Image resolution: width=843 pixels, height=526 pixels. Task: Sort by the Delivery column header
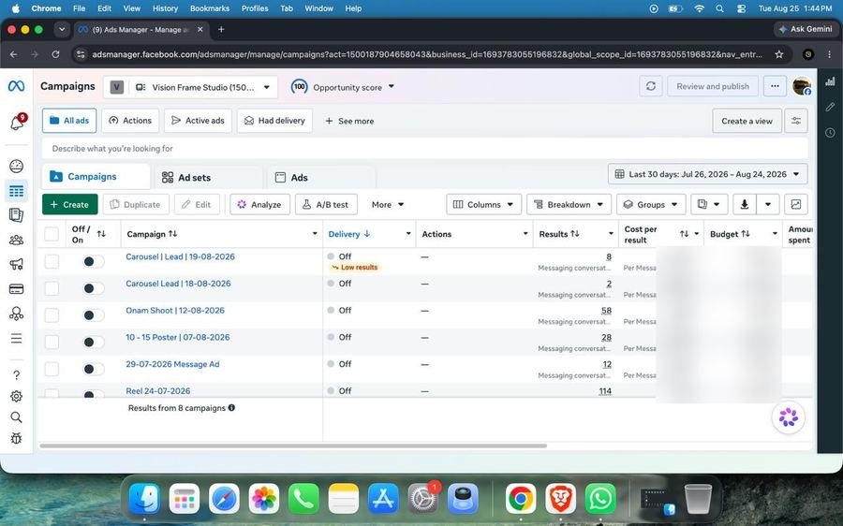pos(349,234)
